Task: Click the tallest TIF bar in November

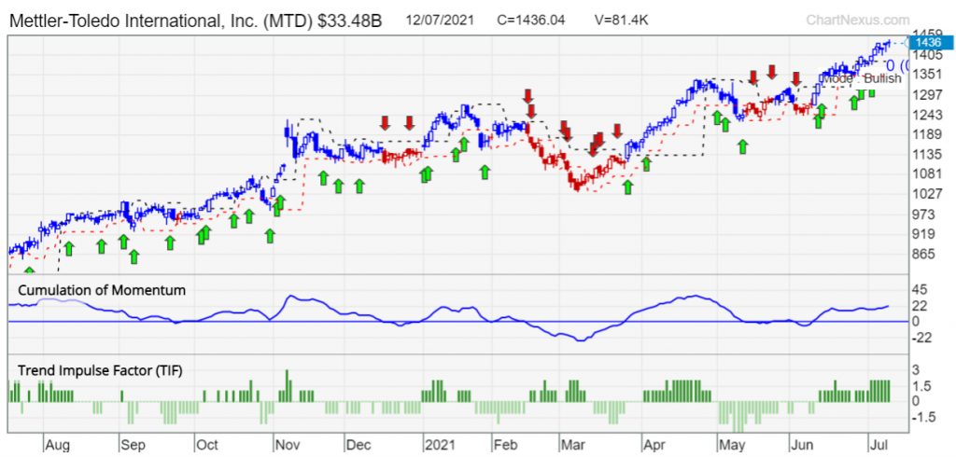Action: pos(287,386)
